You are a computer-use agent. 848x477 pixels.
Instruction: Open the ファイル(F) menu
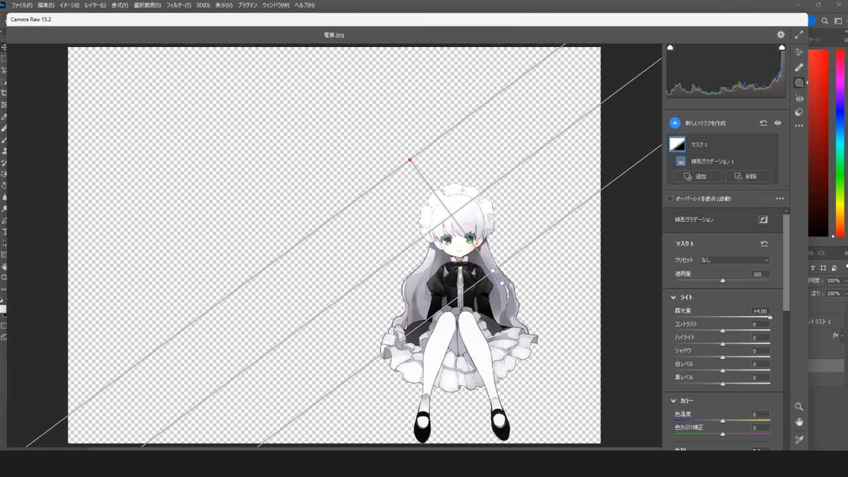click(22, 5)
